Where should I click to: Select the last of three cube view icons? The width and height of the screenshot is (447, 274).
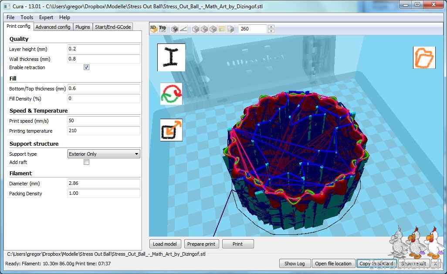tap(213, 29)
